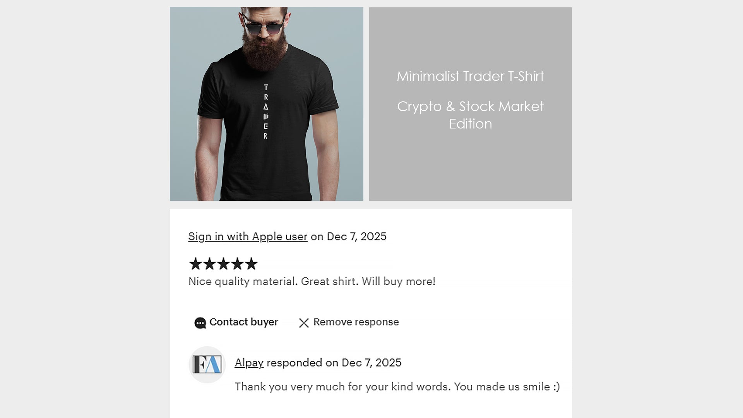The width and height of the screenshot is (743, 418).
Task: Click the X icon beside Remove response
Action: [x=304, y=322]
